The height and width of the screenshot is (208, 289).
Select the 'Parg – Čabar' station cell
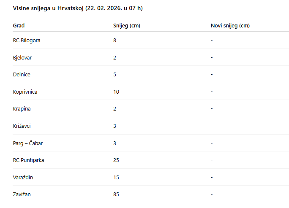tap(28, 143)
